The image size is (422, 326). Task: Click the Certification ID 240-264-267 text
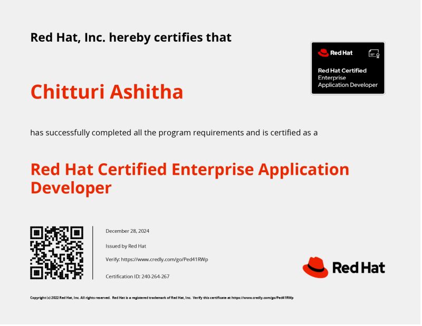[137, 276]
